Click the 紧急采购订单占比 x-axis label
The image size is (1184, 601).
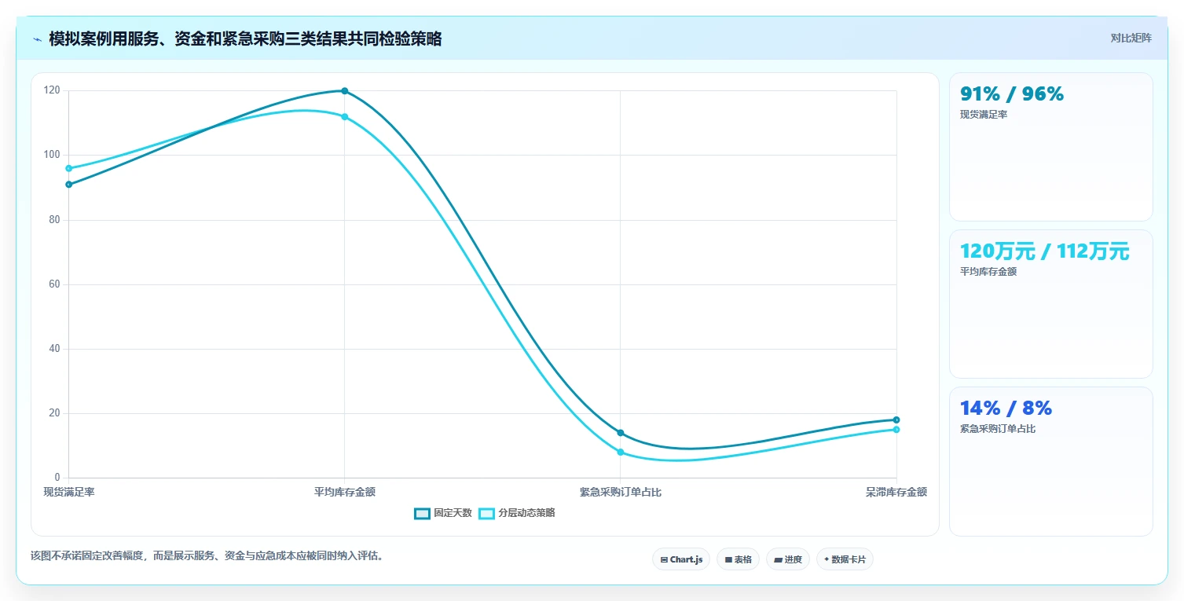tap(621, 492)
